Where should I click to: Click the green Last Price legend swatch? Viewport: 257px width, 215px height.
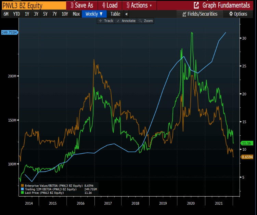[23, 193]
